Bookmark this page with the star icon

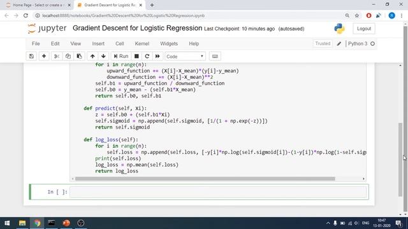pos(357,15)
